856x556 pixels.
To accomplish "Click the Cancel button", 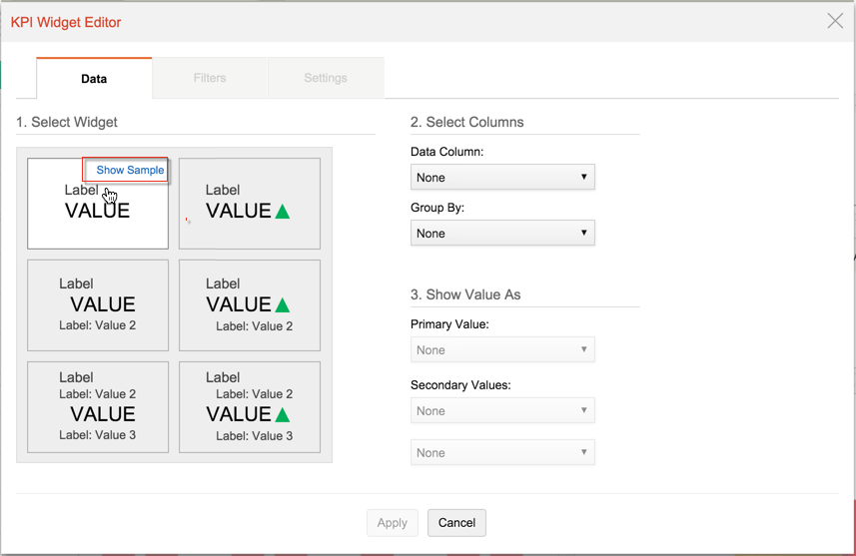I will tap(456, 523).
